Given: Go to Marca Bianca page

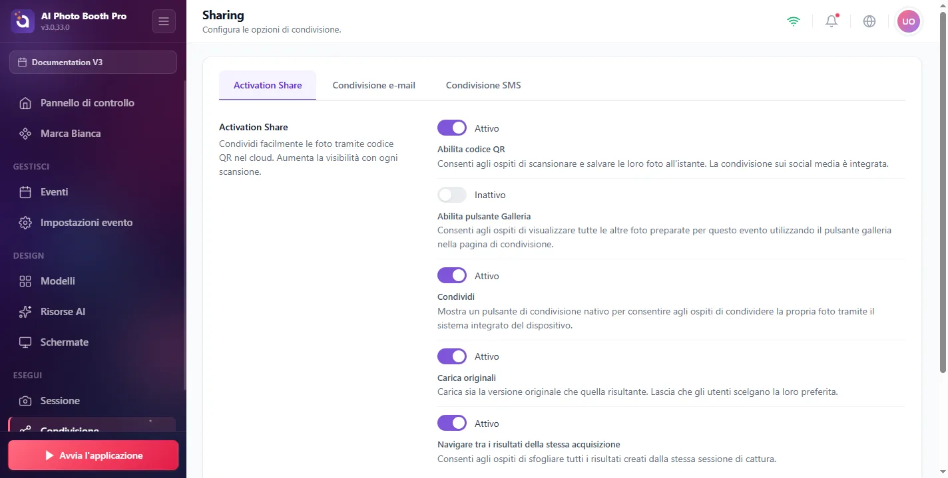Looking at the screenshot, I should click(x=92, y=134).
